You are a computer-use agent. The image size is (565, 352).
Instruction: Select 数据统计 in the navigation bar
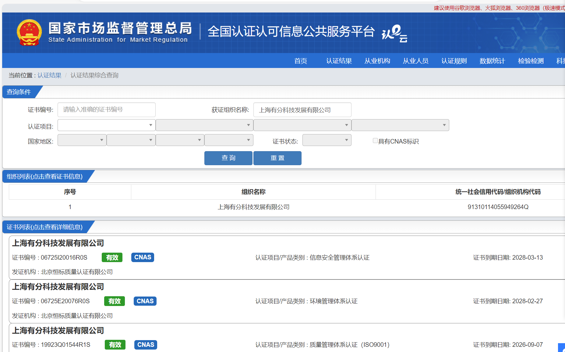pyautogui.click(x=492, y=61)
